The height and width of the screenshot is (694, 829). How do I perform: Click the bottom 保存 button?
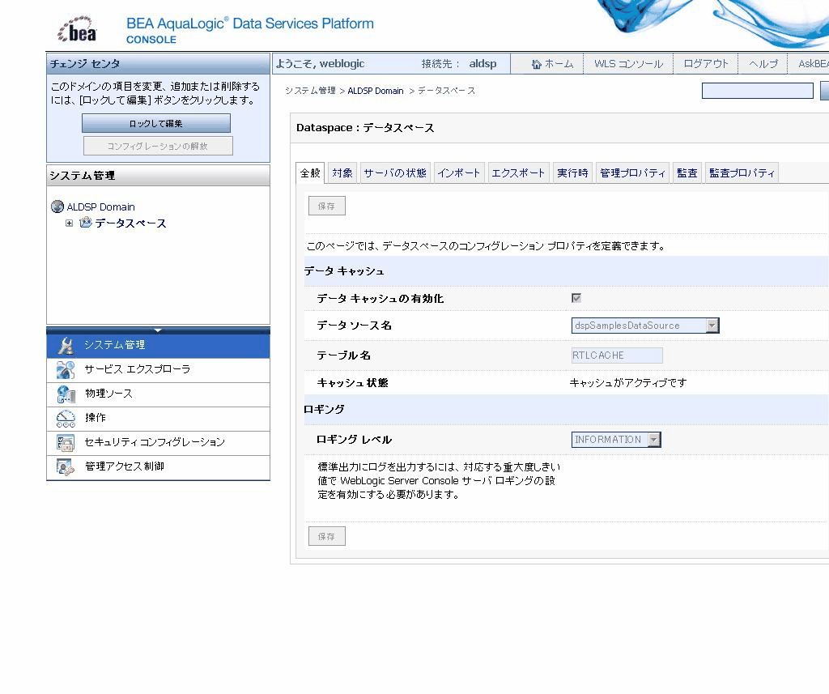pos(327,536)
